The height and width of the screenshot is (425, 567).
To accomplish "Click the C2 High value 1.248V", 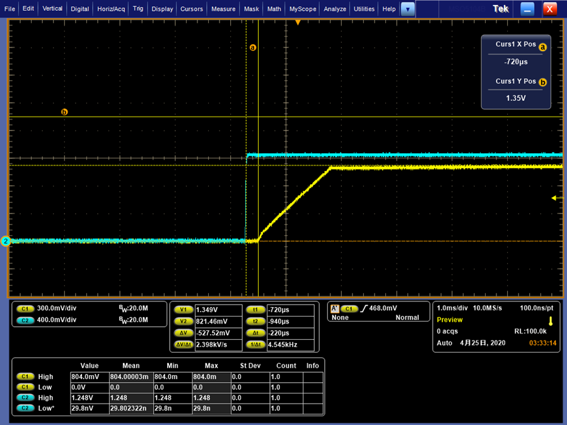I will 90,398.
